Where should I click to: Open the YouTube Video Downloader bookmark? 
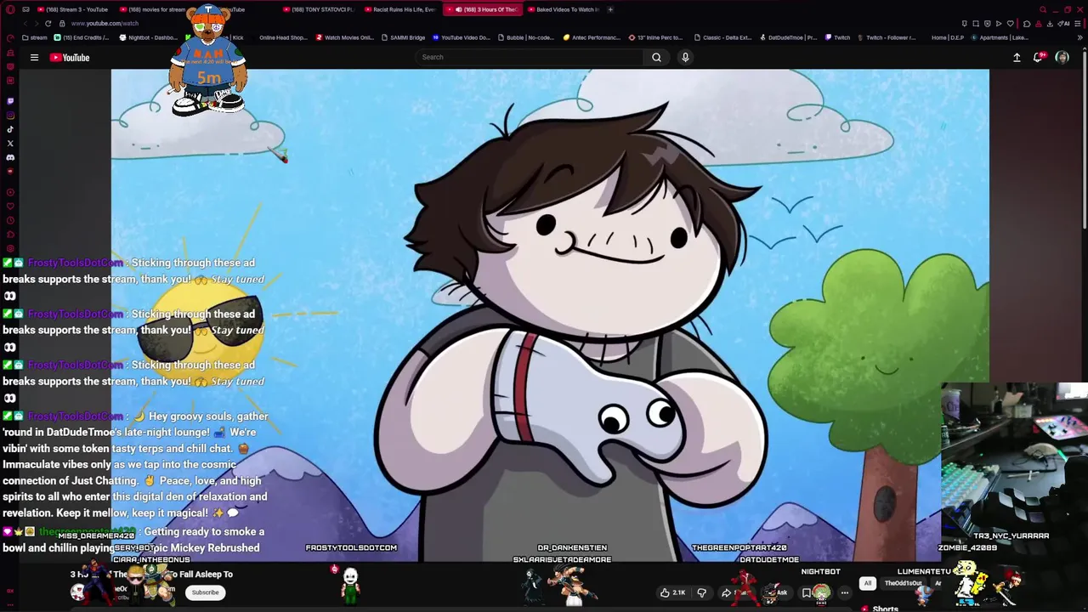pyautogui.click(x=462, y=37)
